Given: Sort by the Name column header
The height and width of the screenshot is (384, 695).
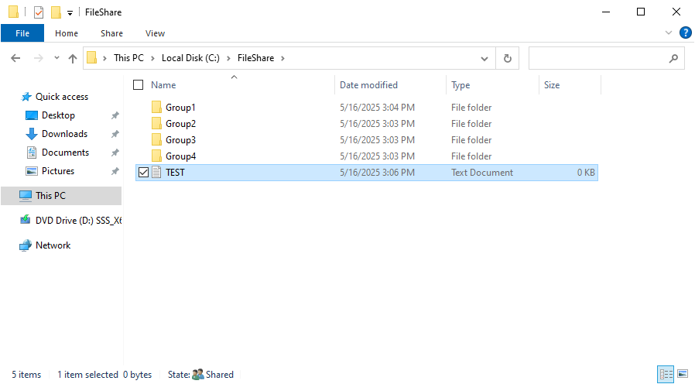Looking at the screenshot, I should point(163,85).
